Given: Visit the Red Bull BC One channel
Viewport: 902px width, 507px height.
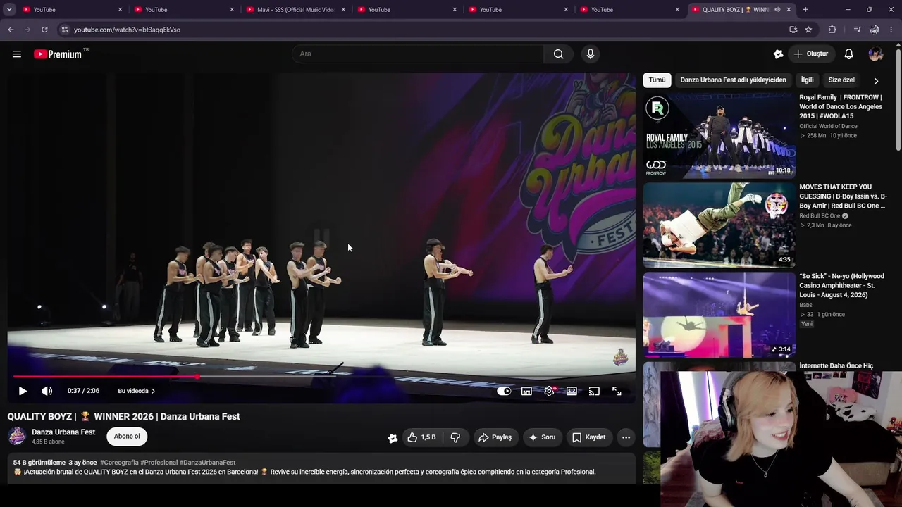Looking at the screenshot, I should point(820,216).
